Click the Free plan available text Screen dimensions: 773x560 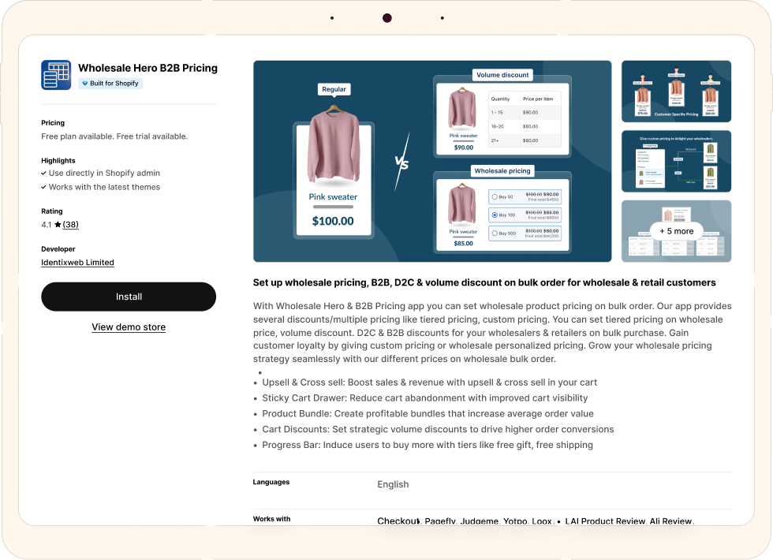click(x=114, y=136)
